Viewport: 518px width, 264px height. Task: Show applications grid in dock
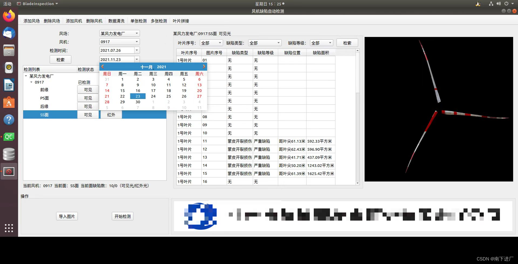(x=9, y=228)
